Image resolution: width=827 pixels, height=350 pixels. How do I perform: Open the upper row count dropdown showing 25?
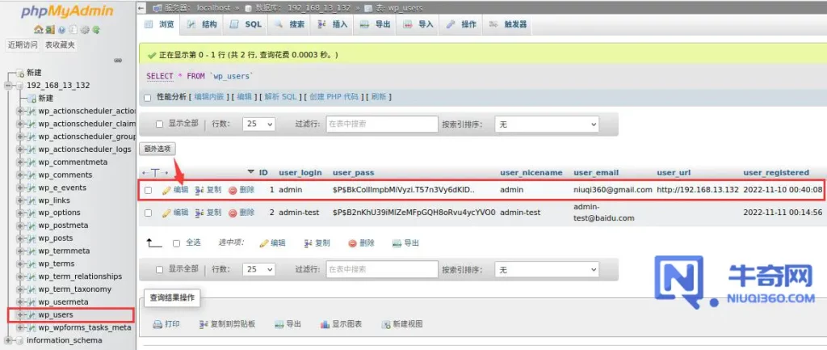tap(259, 124)
